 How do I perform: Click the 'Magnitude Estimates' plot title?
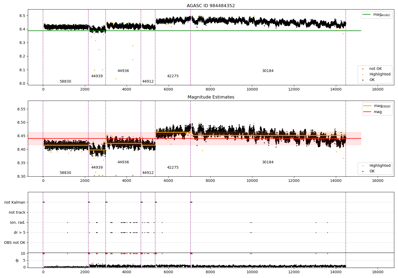[x=211, y=97]
